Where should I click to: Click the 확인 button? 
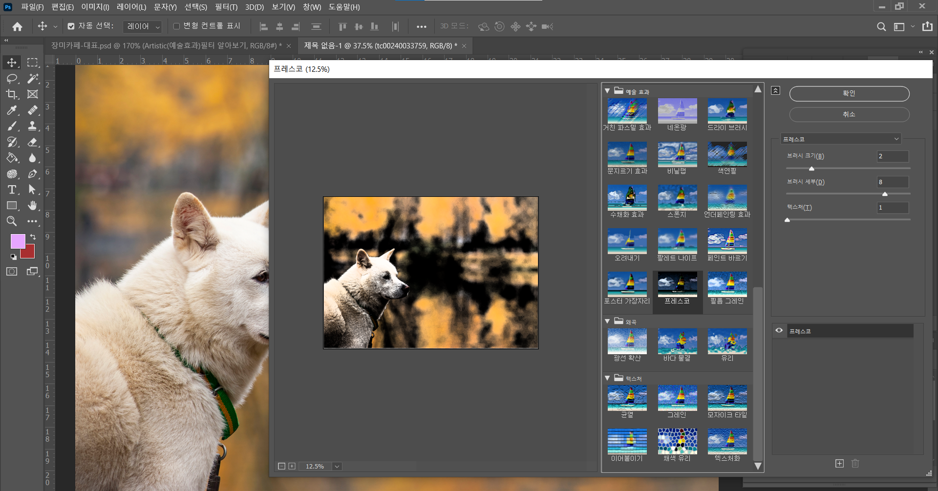point(849,93)
